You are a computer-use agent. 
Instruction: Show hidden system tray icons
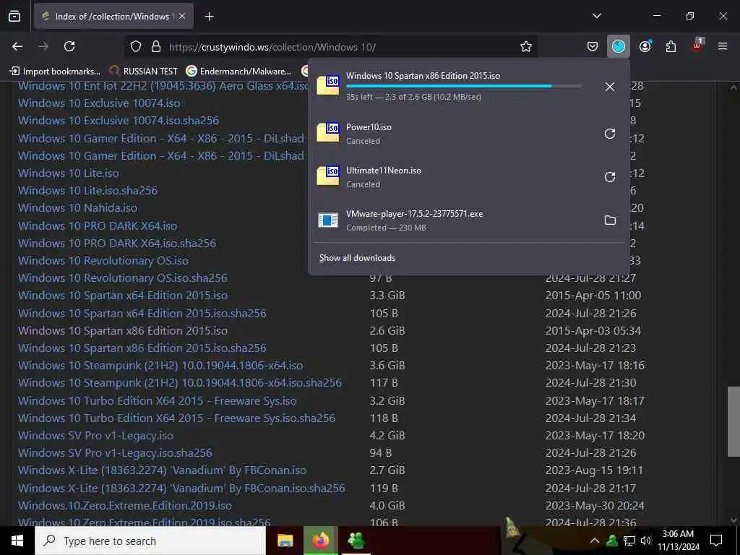[x=595, y=541]
